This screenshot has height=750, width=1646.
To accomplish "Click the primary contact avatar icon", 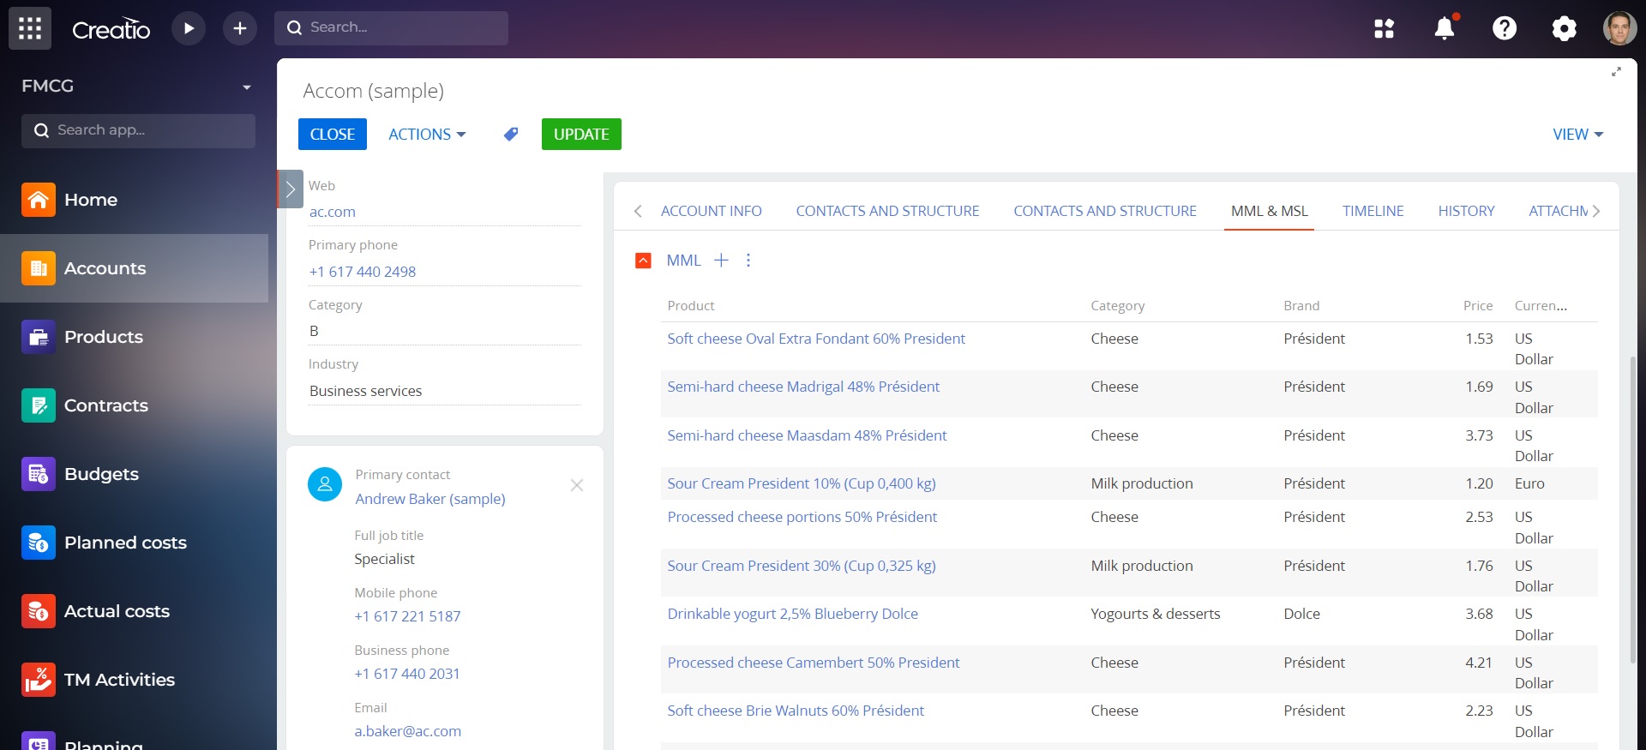I will coord(325,484).
